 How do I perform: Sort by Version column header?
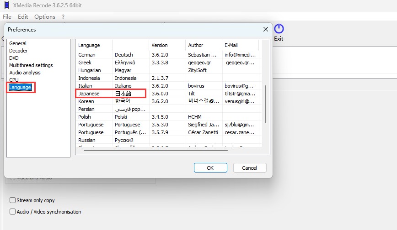click(x=160, y=45)
